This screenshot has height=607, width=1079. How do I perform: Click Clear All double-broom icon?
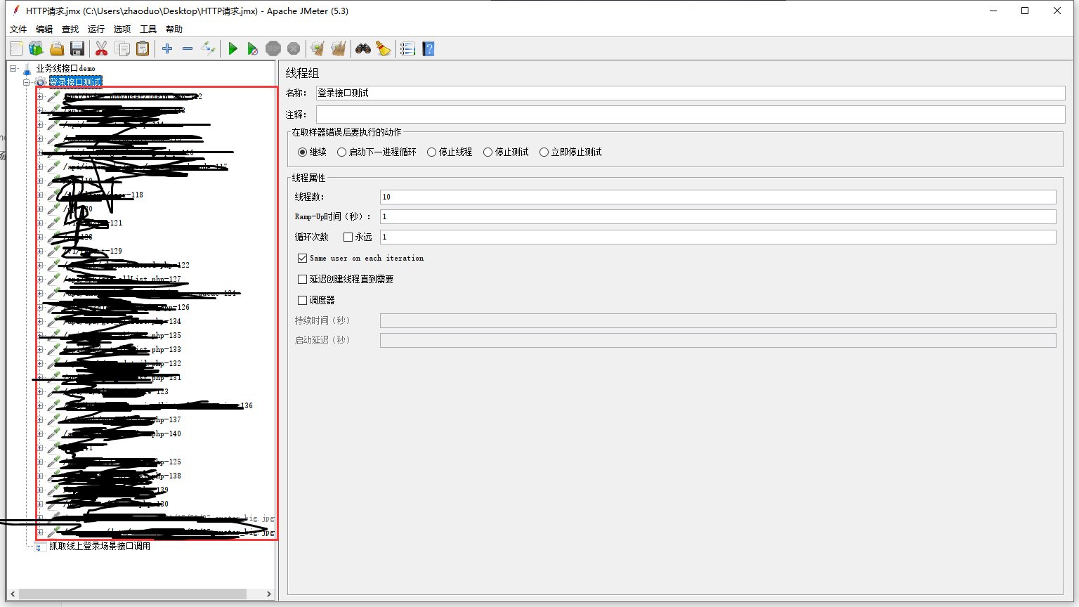(x=339, y=48)
